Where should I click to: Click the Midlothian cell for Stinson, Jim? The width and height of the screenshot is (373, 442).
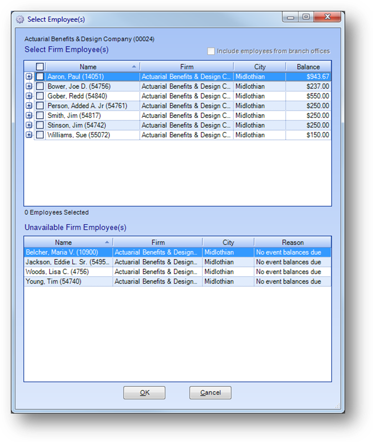[x=260, y=125]
